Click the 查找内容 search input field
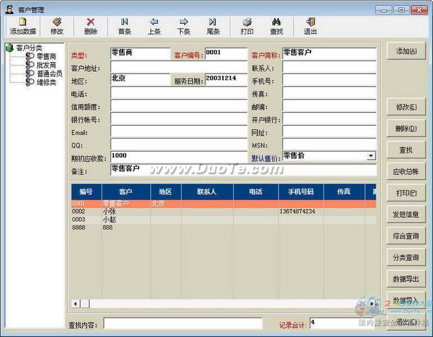The width and height of the screenshot is (433, 337). (183, 324)
